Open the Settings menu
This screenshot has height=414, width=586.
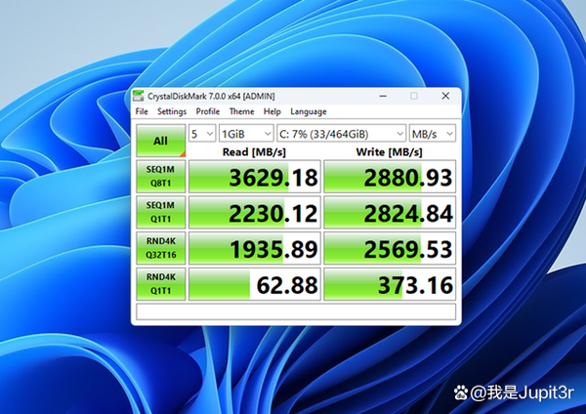pos(172,111)
